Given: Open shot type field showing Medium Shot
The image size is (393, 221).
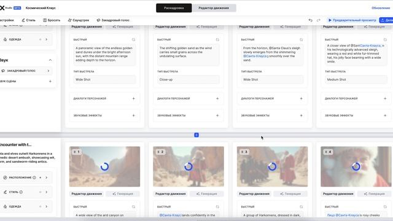Looking at the screenshot, I should click(356, 79).
